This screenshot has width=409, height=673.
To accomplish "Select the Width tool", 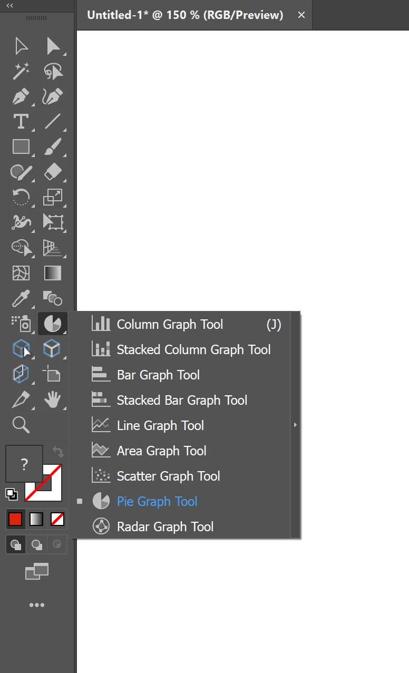I will [x=21, y=222].
